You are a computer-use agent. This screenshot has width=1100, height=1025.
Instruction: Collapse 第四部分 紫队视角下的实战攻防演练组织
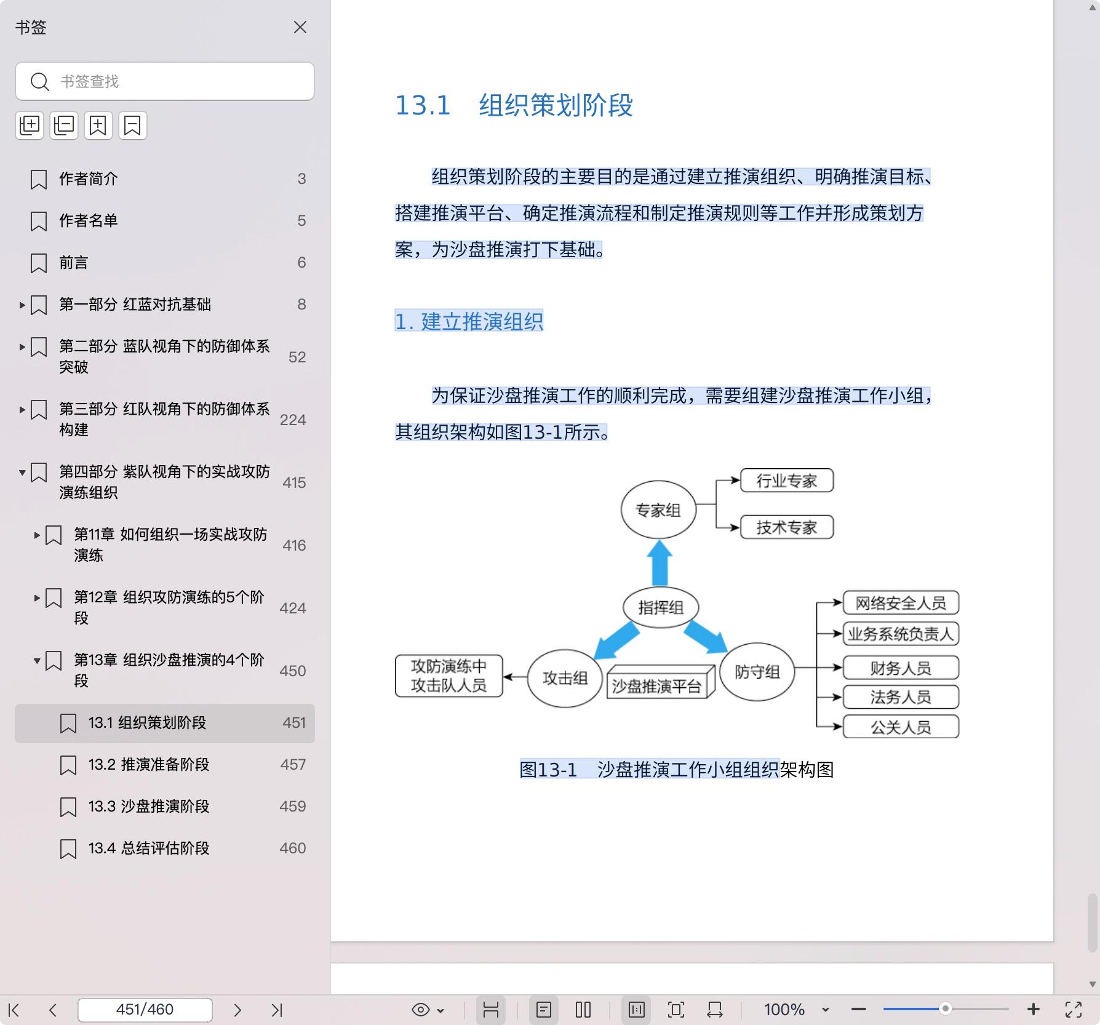point(22,473)
